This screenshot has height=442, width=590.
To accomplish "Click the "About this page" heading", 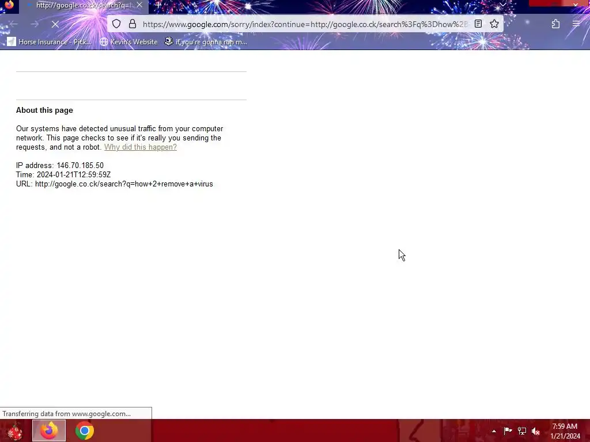I will click(x=44, y=110).
